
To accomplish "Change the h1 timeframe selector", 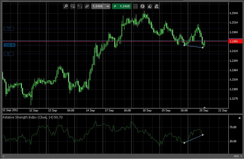I will coord(80,6).
